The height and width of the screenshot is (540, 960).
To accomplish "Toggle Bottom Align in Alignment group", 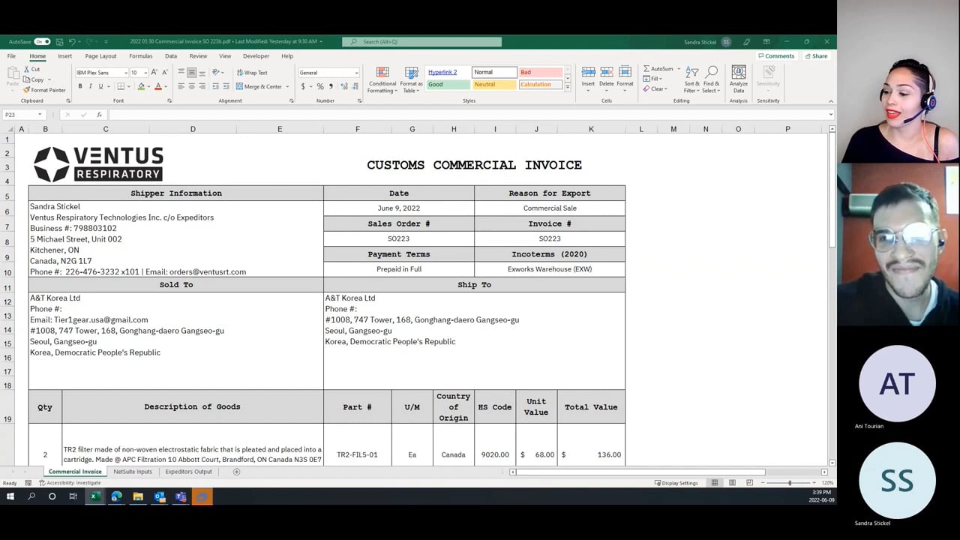I will pyautogui.click(x=202, y=73).
